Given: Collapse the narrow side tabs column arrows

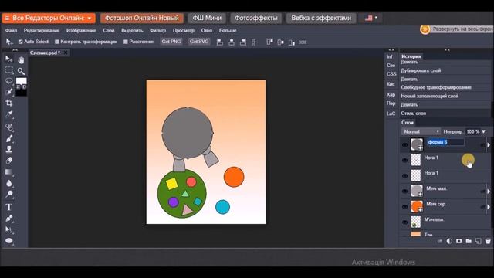Looking at the screenshot, I should 391,49.
